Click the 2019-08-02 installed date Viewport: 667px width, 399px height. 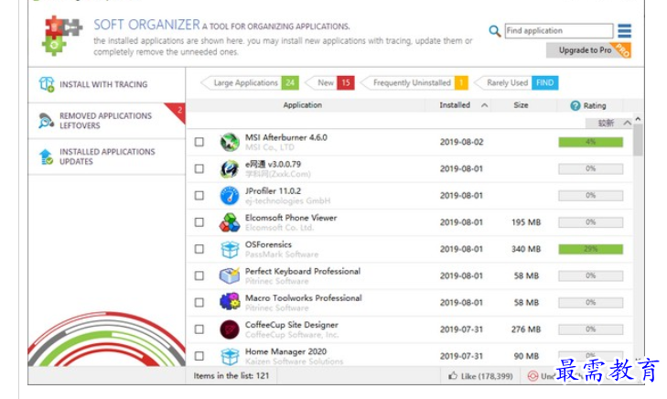[x=461, y=142]
